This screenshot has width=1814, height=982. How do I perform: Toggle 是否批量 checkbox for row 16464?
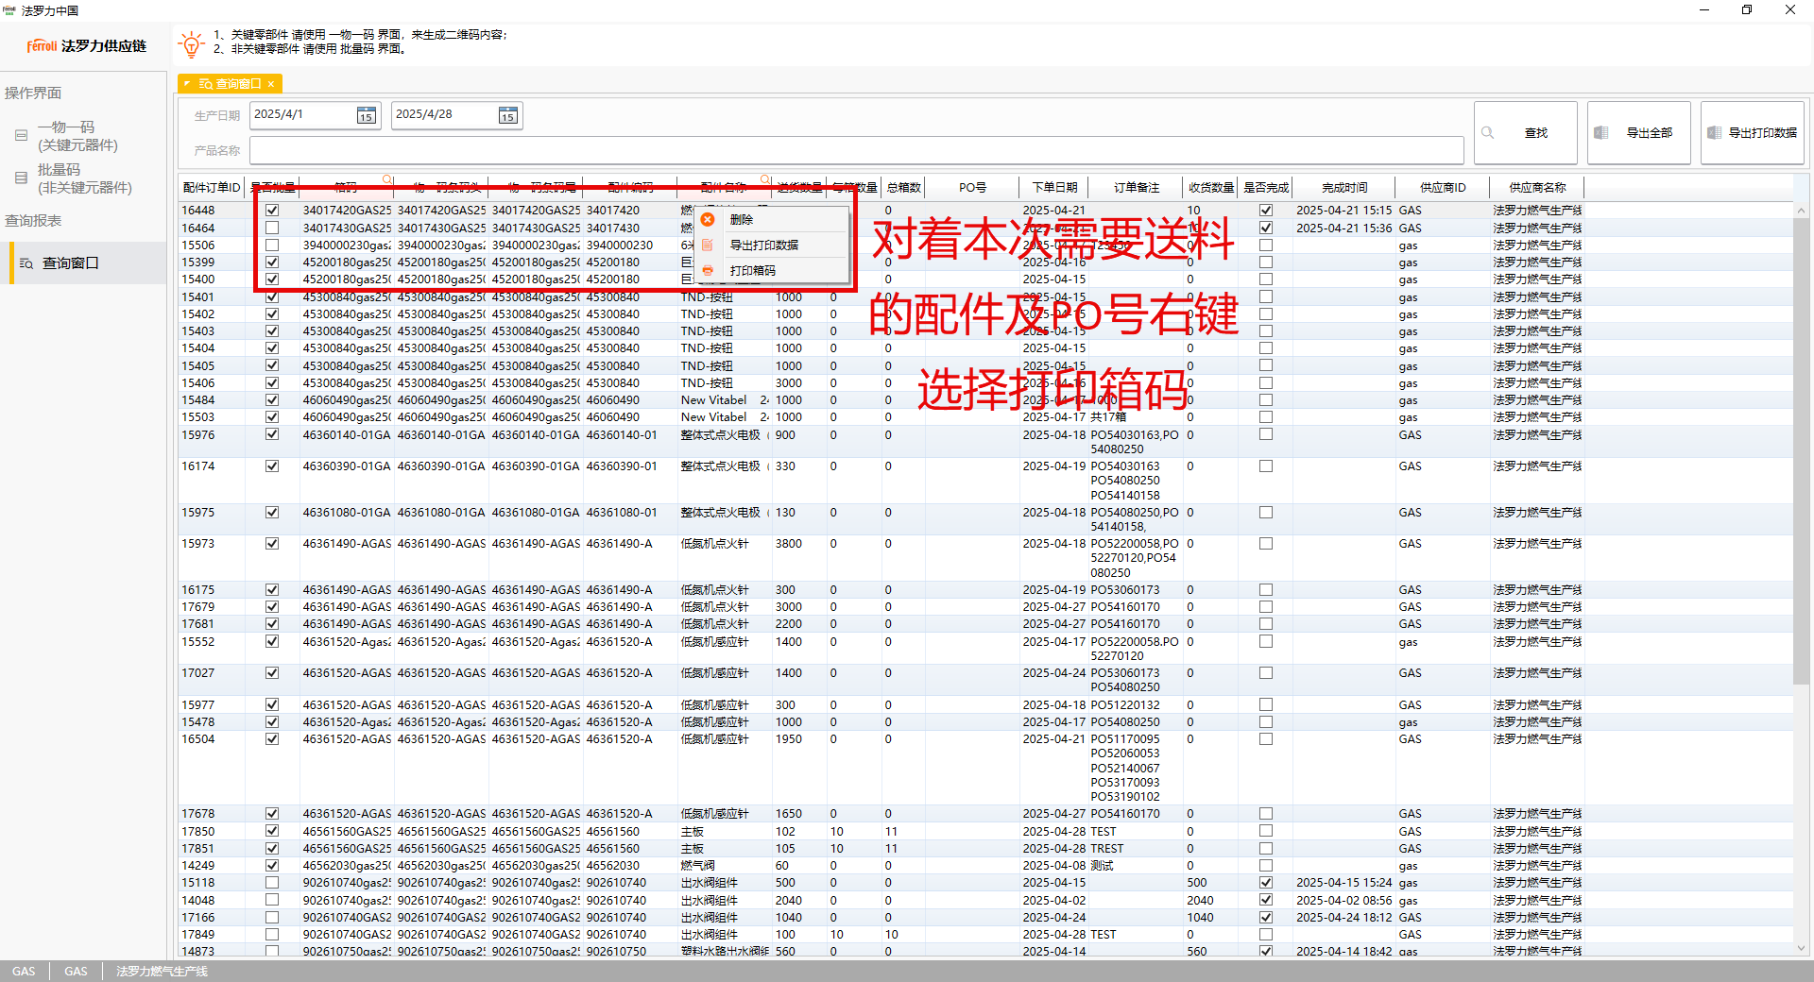click(272, 228)
